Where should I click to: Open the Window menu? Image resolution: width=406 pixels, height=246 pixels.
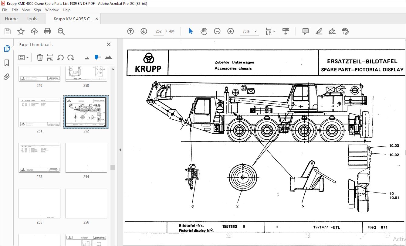coord(52,10)
